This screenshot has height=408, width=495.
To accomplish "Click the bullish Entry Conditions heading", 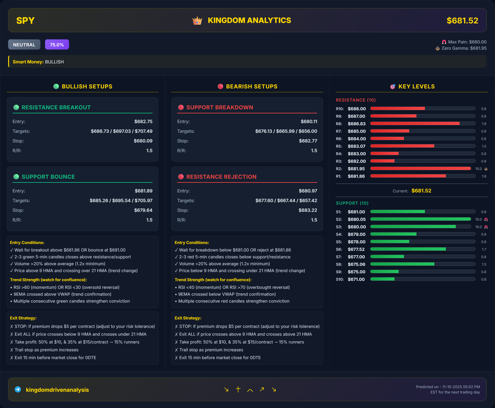I will [27, 243].
